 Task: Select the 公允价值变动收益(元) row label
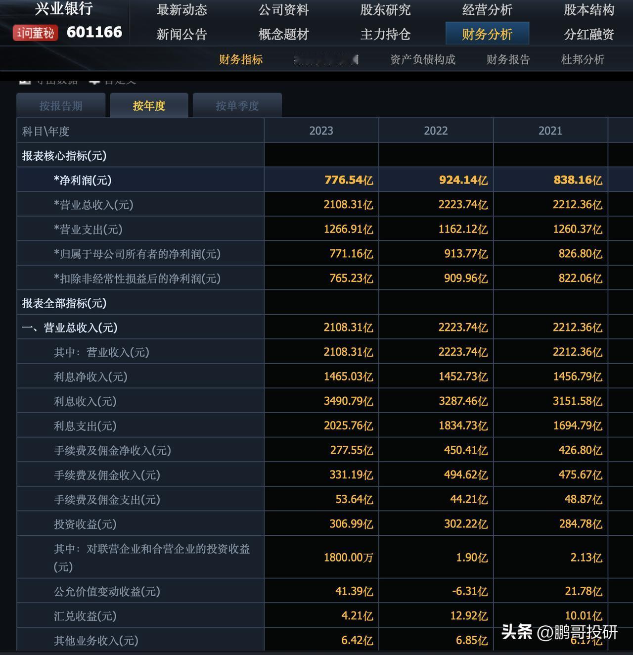pyautogui.click(x=107, y=591)
